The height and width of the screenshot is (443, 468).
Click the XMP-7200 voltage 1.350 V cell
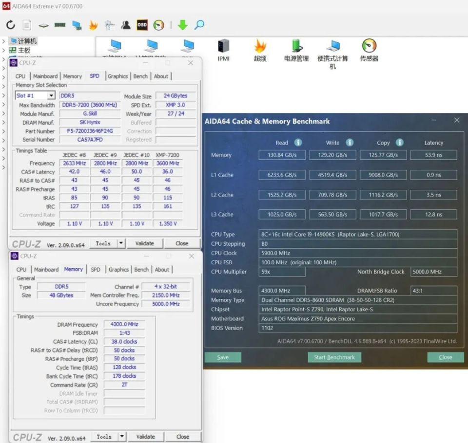tap(168, 223)
